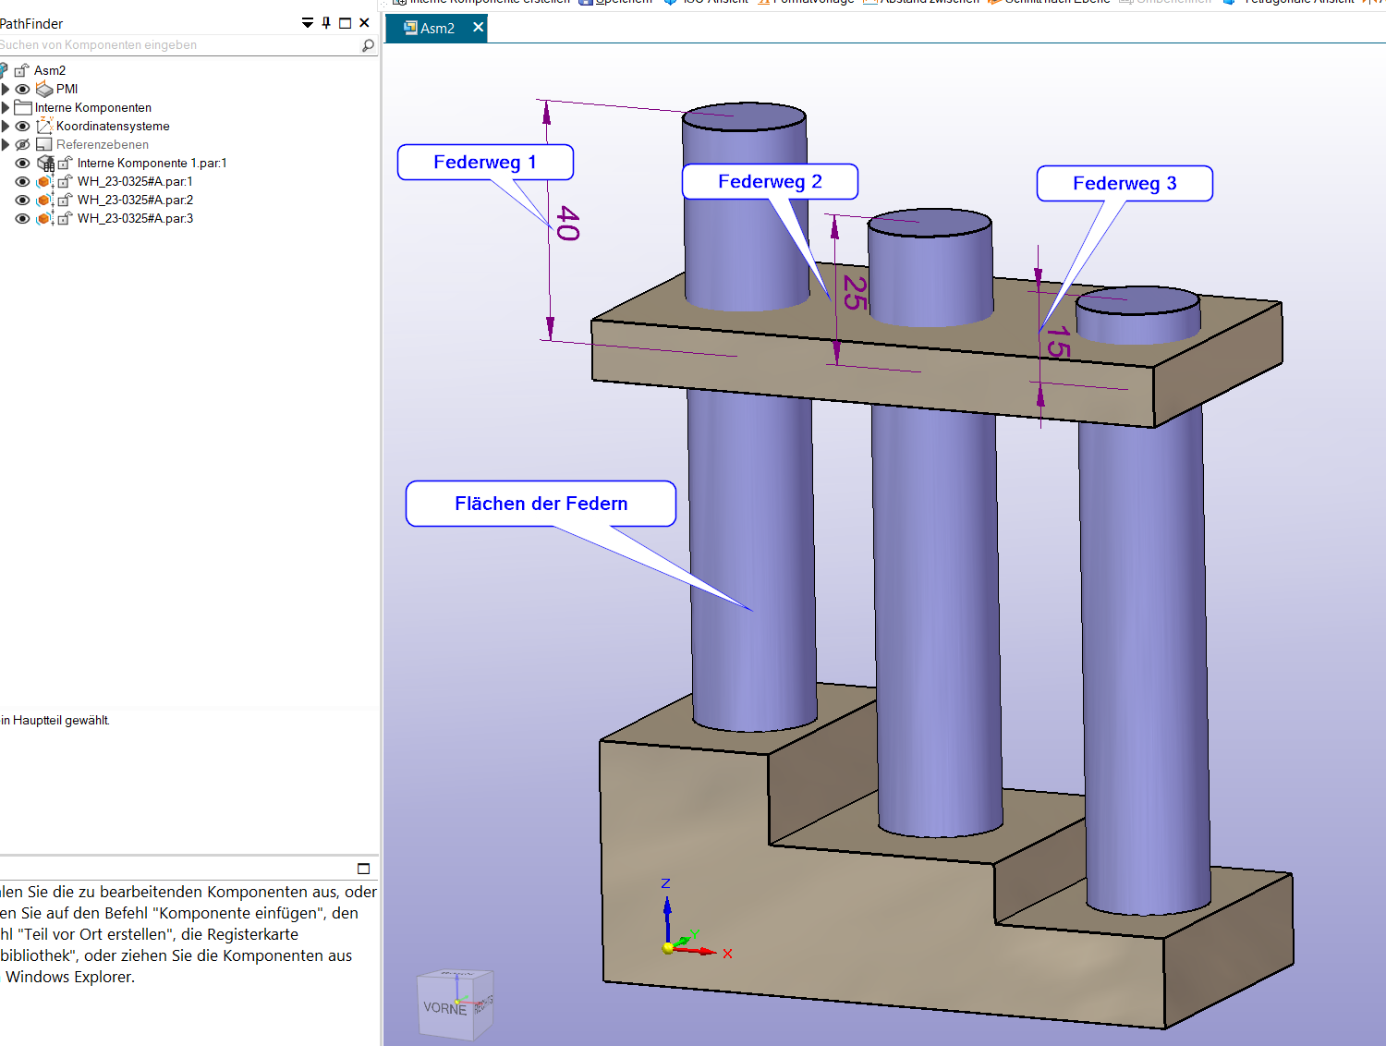Click the Interne Komponenten folder icon
The height and width of the screenshot is (1046, 1386).
point(23,107)
